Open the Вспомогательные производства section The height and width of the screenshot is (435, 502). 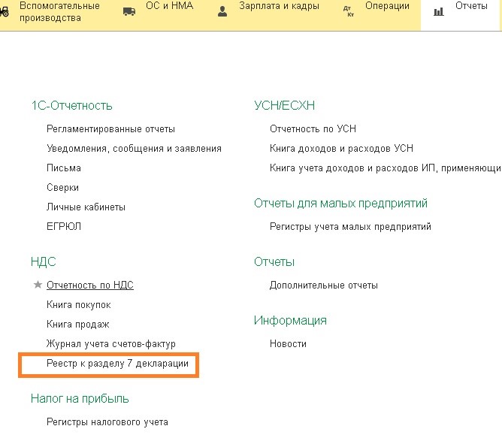[x=59, y=11]
